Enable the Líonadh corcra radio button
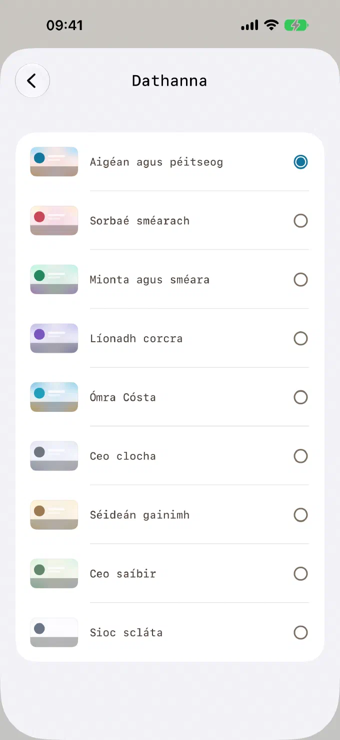The width and height of the screenshot is (340, 740). (x=300, y=339)
